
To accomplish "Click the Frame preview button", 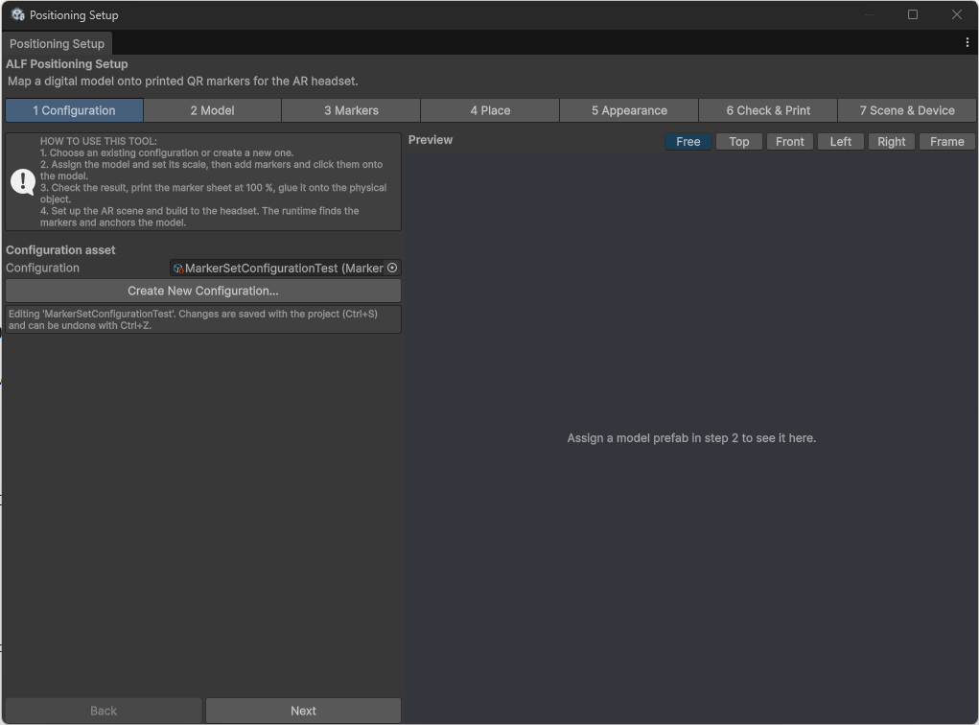I will coord(947,142).
